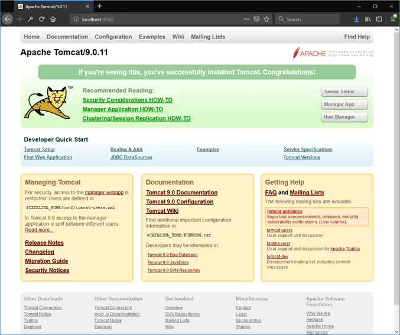Viewport: 400px width, 335px height.
Task: Open the developer tools wrench icon
Action: (30, 19)
